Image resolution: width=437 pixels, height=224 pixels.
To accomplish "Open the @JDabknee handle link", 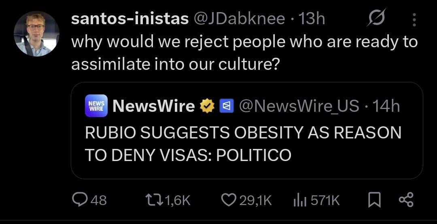I will (x=240, y=19).
